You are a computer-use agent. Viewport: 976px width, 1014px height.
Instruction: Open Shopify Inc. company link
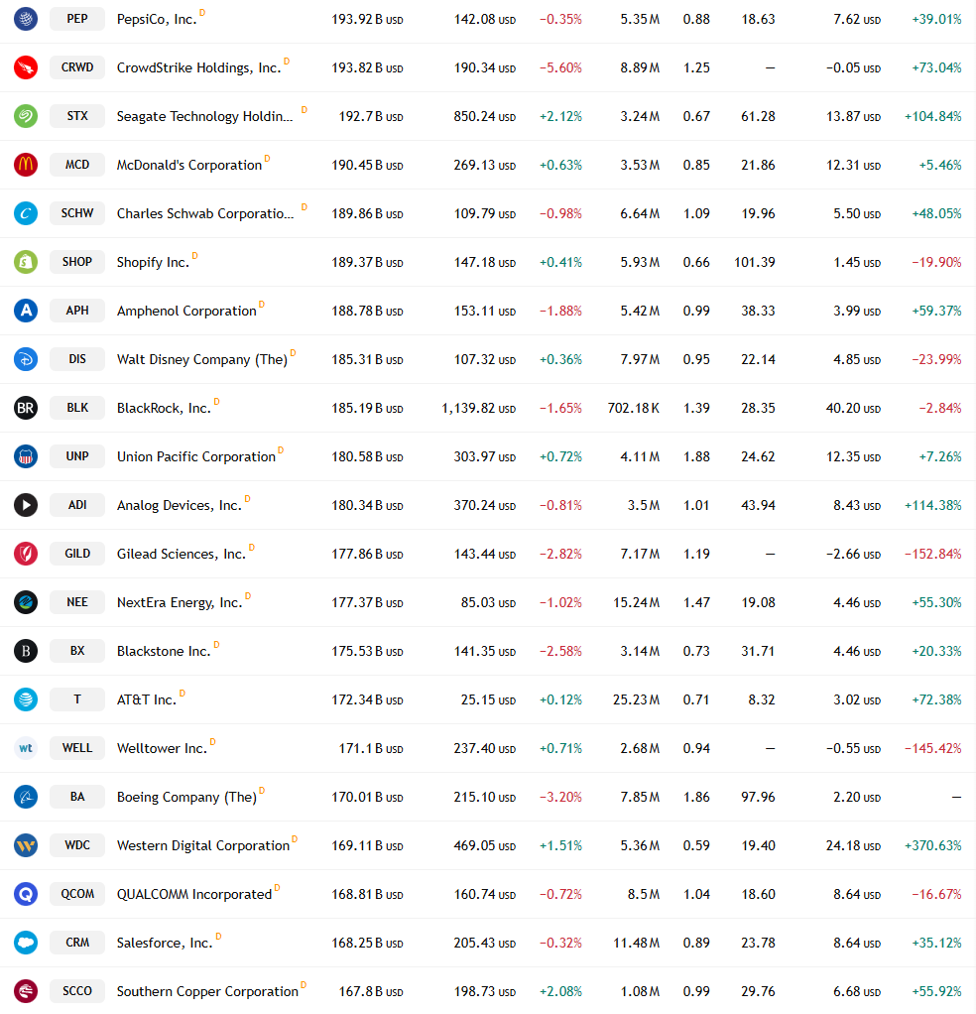[153, 263]
